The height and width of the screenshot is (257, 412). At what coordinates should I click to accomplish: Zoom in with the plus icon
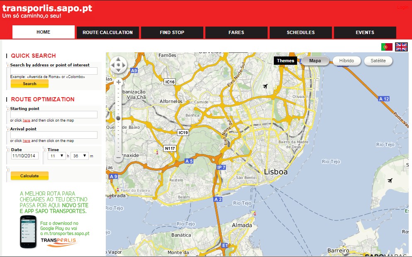pyautogui.click(x=118, y=82)
